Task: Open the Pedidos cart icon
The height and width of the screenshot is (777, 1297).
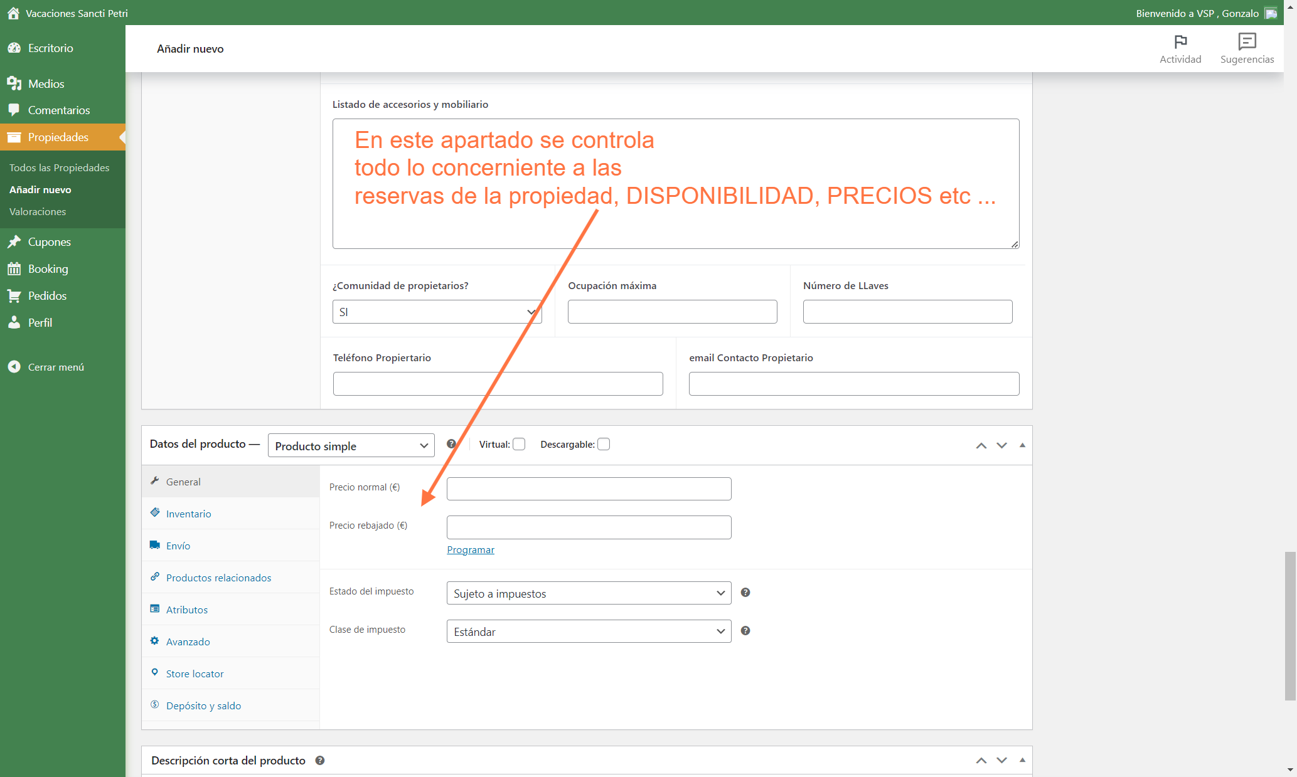Action: 14,295
